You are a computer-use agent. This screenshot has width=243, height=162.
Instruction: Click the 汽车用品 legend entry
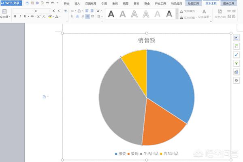coord(169,153)
